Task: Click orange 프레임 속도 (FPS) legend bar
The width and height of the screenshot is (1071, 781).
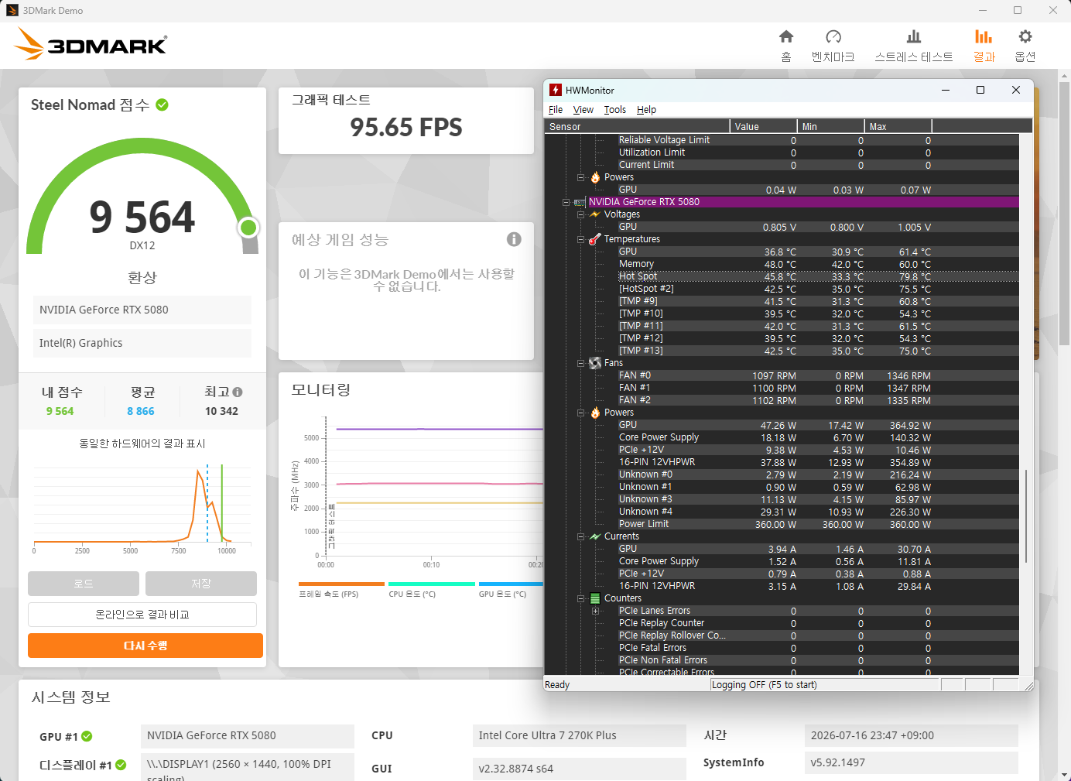Action: click(x=341, y=584)
